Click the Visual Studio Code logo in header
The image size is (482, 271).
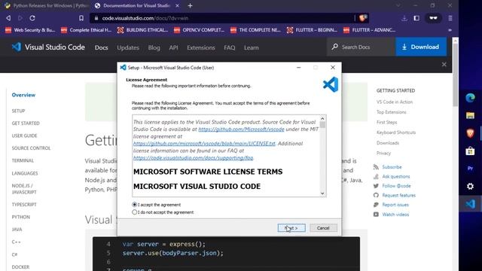tap(48, 47)
